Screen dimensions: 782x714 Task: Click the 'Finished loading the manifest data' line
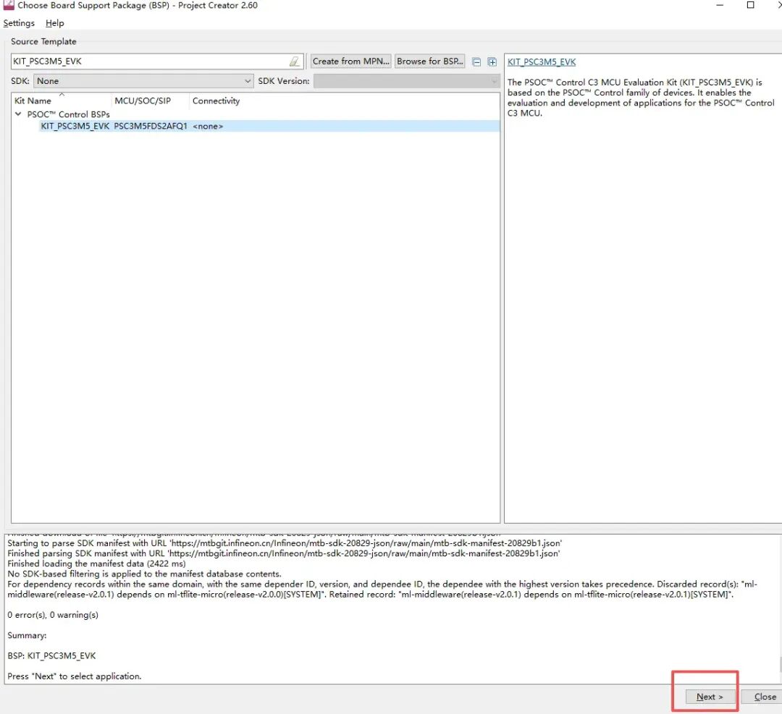click(x=96, y=564)
